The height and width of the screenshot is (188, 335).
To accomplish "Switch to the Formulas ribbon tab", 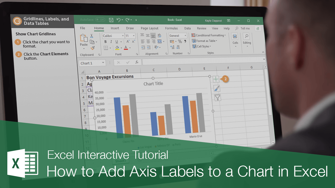I will click(x=171, y=28).
